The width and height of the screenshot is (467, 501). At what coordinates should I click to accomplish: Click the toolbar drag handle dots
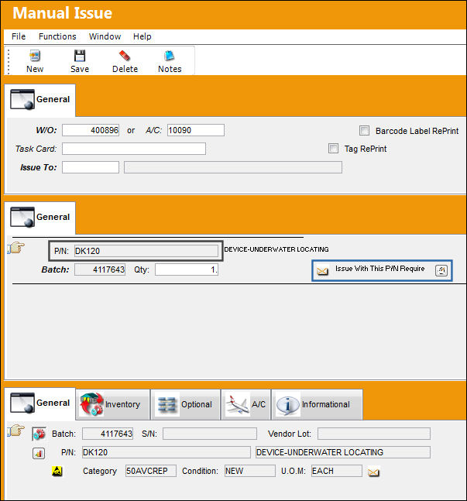(x=9, y=61)
